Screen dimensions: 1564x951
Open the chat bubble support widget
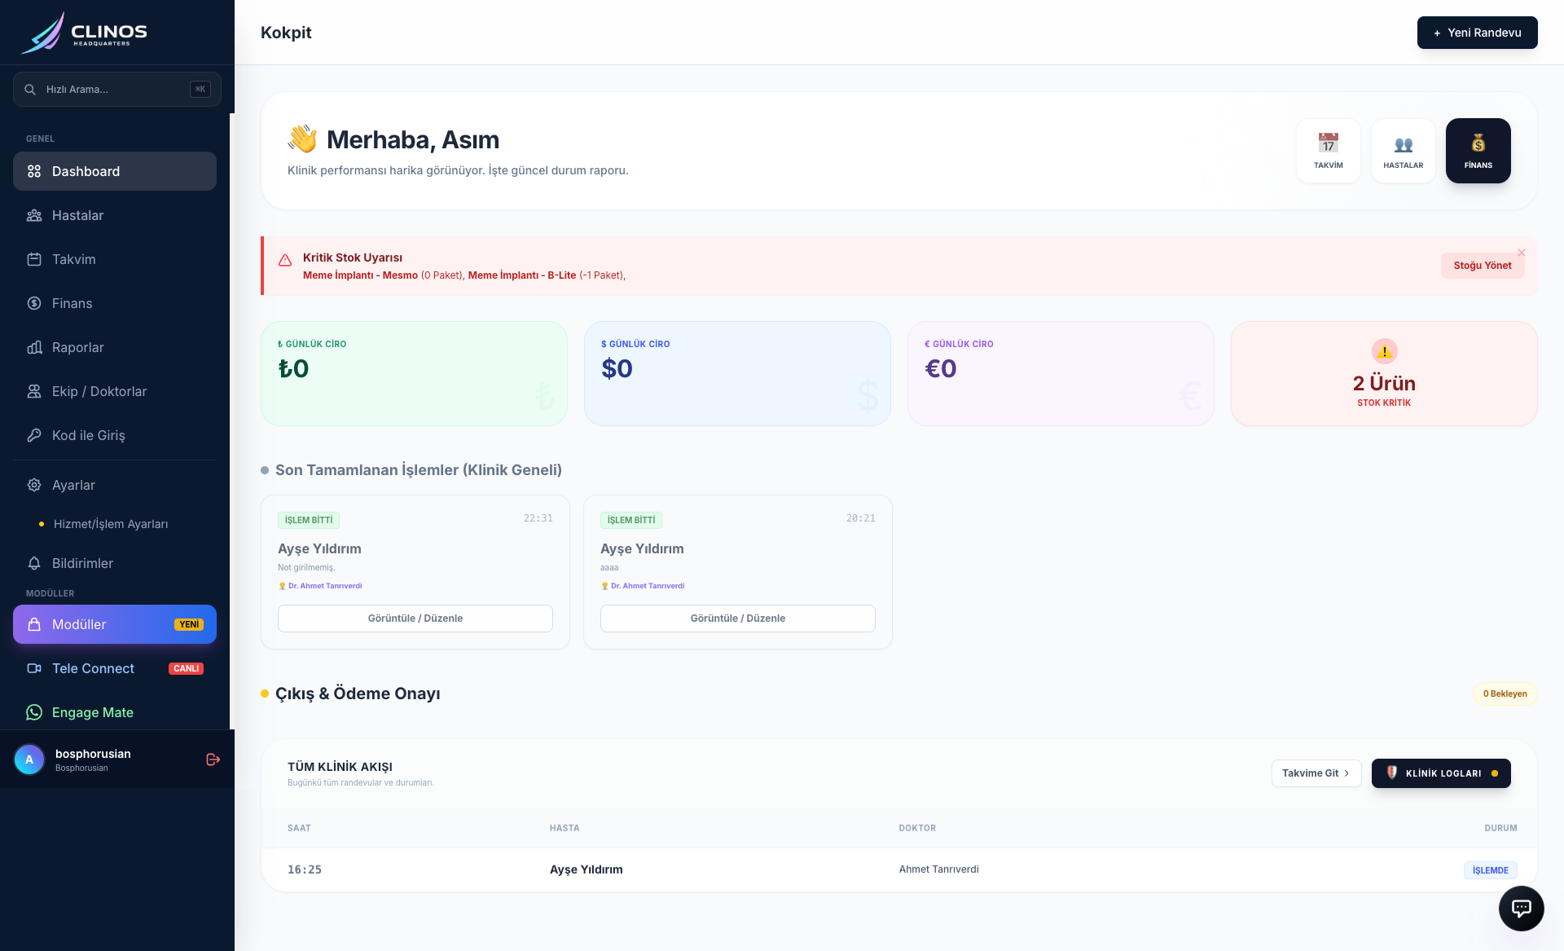click(1521, 908)
